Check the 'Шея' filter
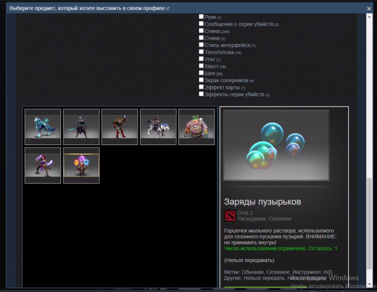This screenshot has width=377, height=292. click(x=201, y=73)
